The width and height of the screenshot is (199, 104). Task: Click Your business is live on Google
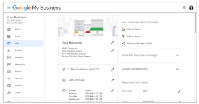coord(140,22)
